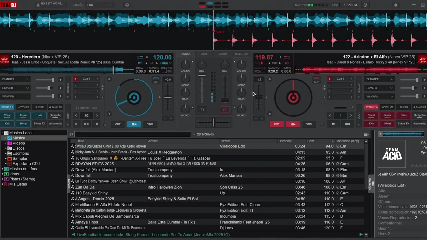Click the clock settings icon beside the time

365,5
